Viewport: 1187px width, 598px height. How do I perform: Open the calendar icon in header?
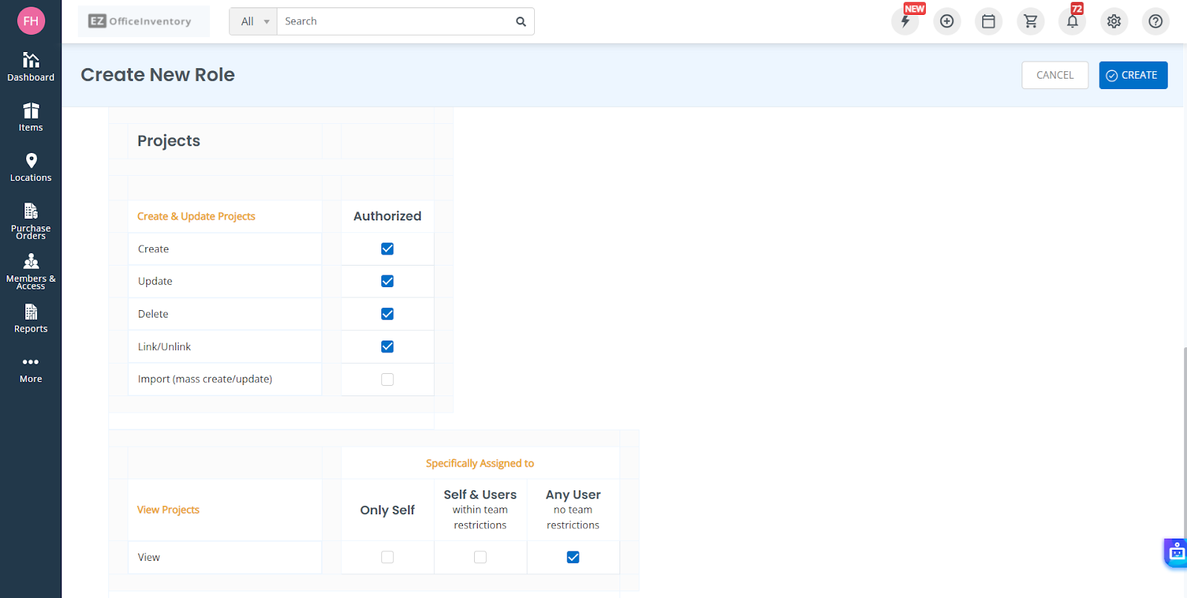click(x=988, y=22)
